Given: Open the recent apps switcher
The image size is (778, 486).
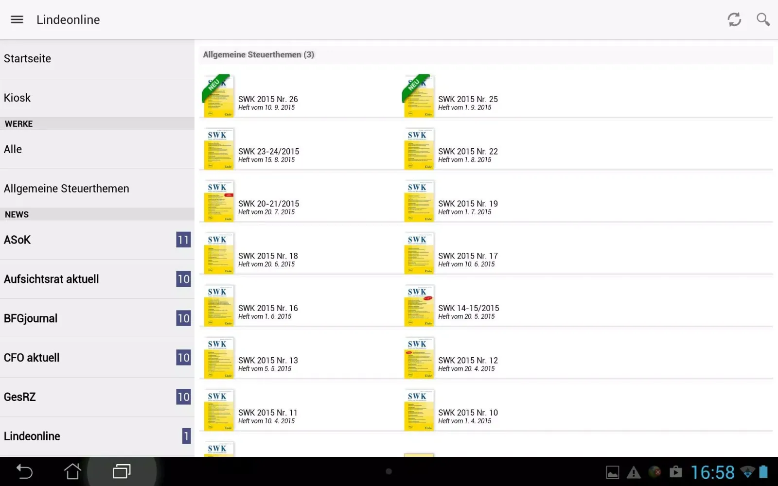Looking at the screenshot, I should 122,471.
